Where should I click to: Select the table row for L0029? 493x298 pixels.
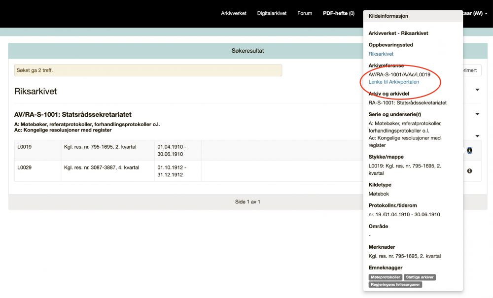click(x=197, y=171)
